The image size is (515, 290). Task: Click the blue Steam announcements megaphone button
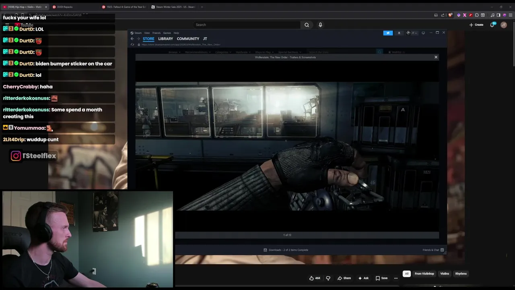388,33
